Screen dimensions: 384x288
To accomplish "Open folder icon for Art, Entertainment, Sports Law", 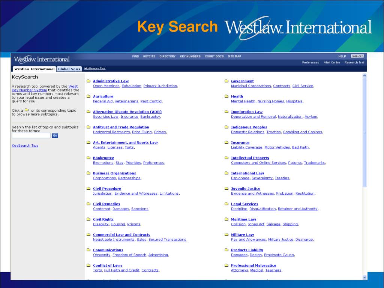I will [88, 142].
